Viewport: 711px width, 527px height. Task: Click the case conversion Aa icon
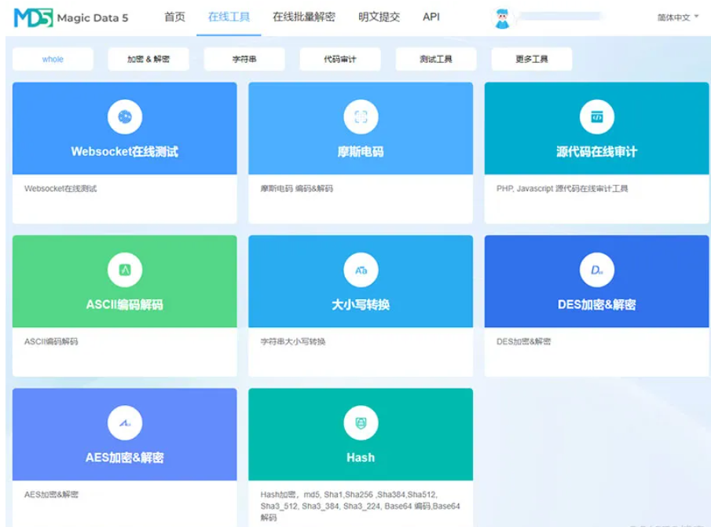point(361,270)
